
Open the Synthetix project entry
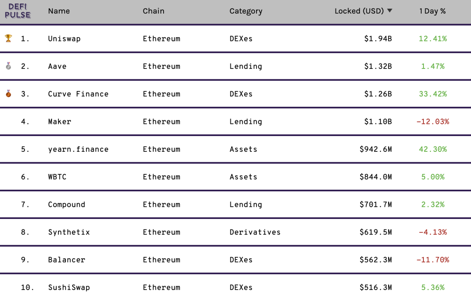(x=69, y=232)
